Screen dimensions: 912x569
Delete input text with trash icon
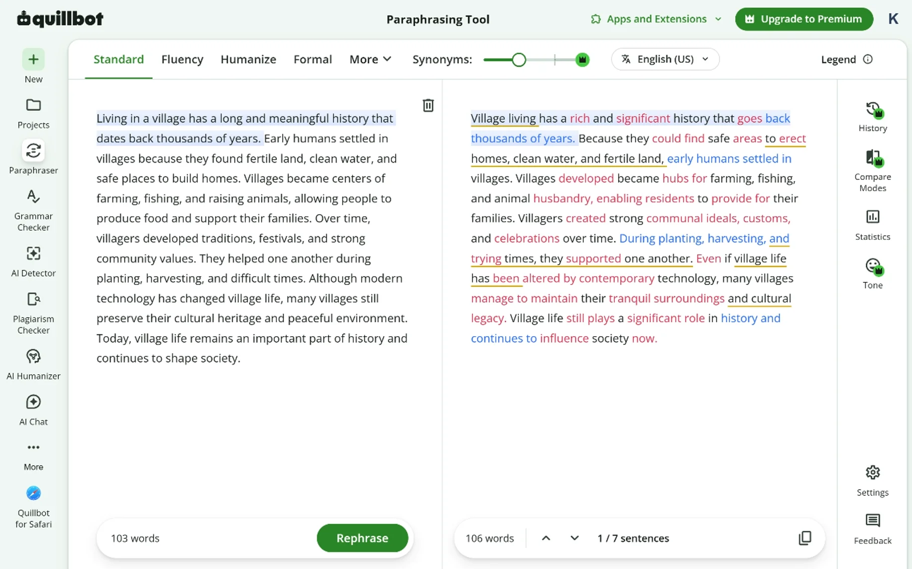(x=428, y=105)
